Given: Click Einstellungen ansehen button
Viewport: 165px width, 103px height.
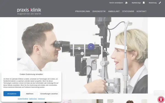Looking at the screenshot, I should point(49,94).
